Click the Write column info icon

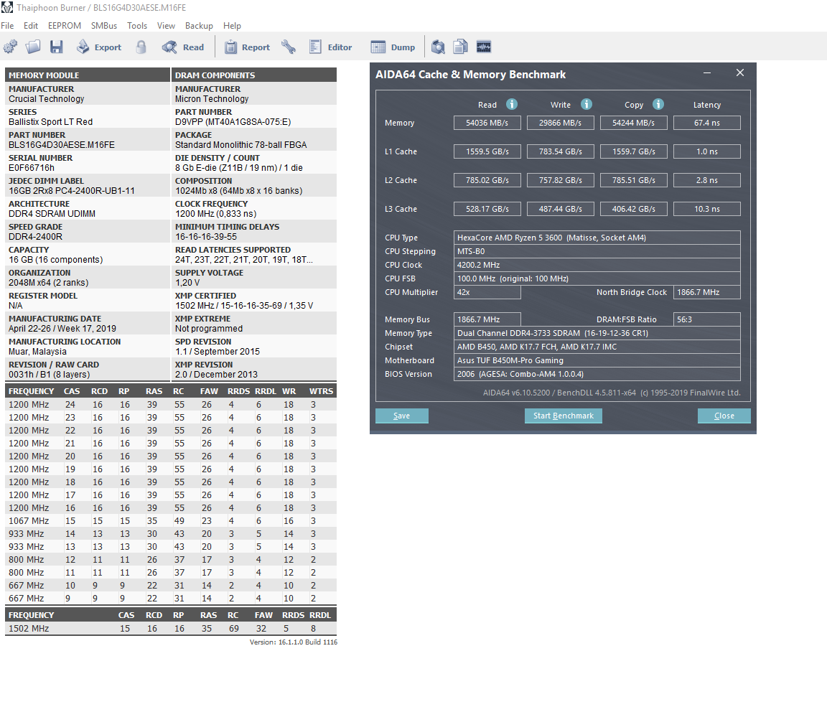tap(587, 104)
